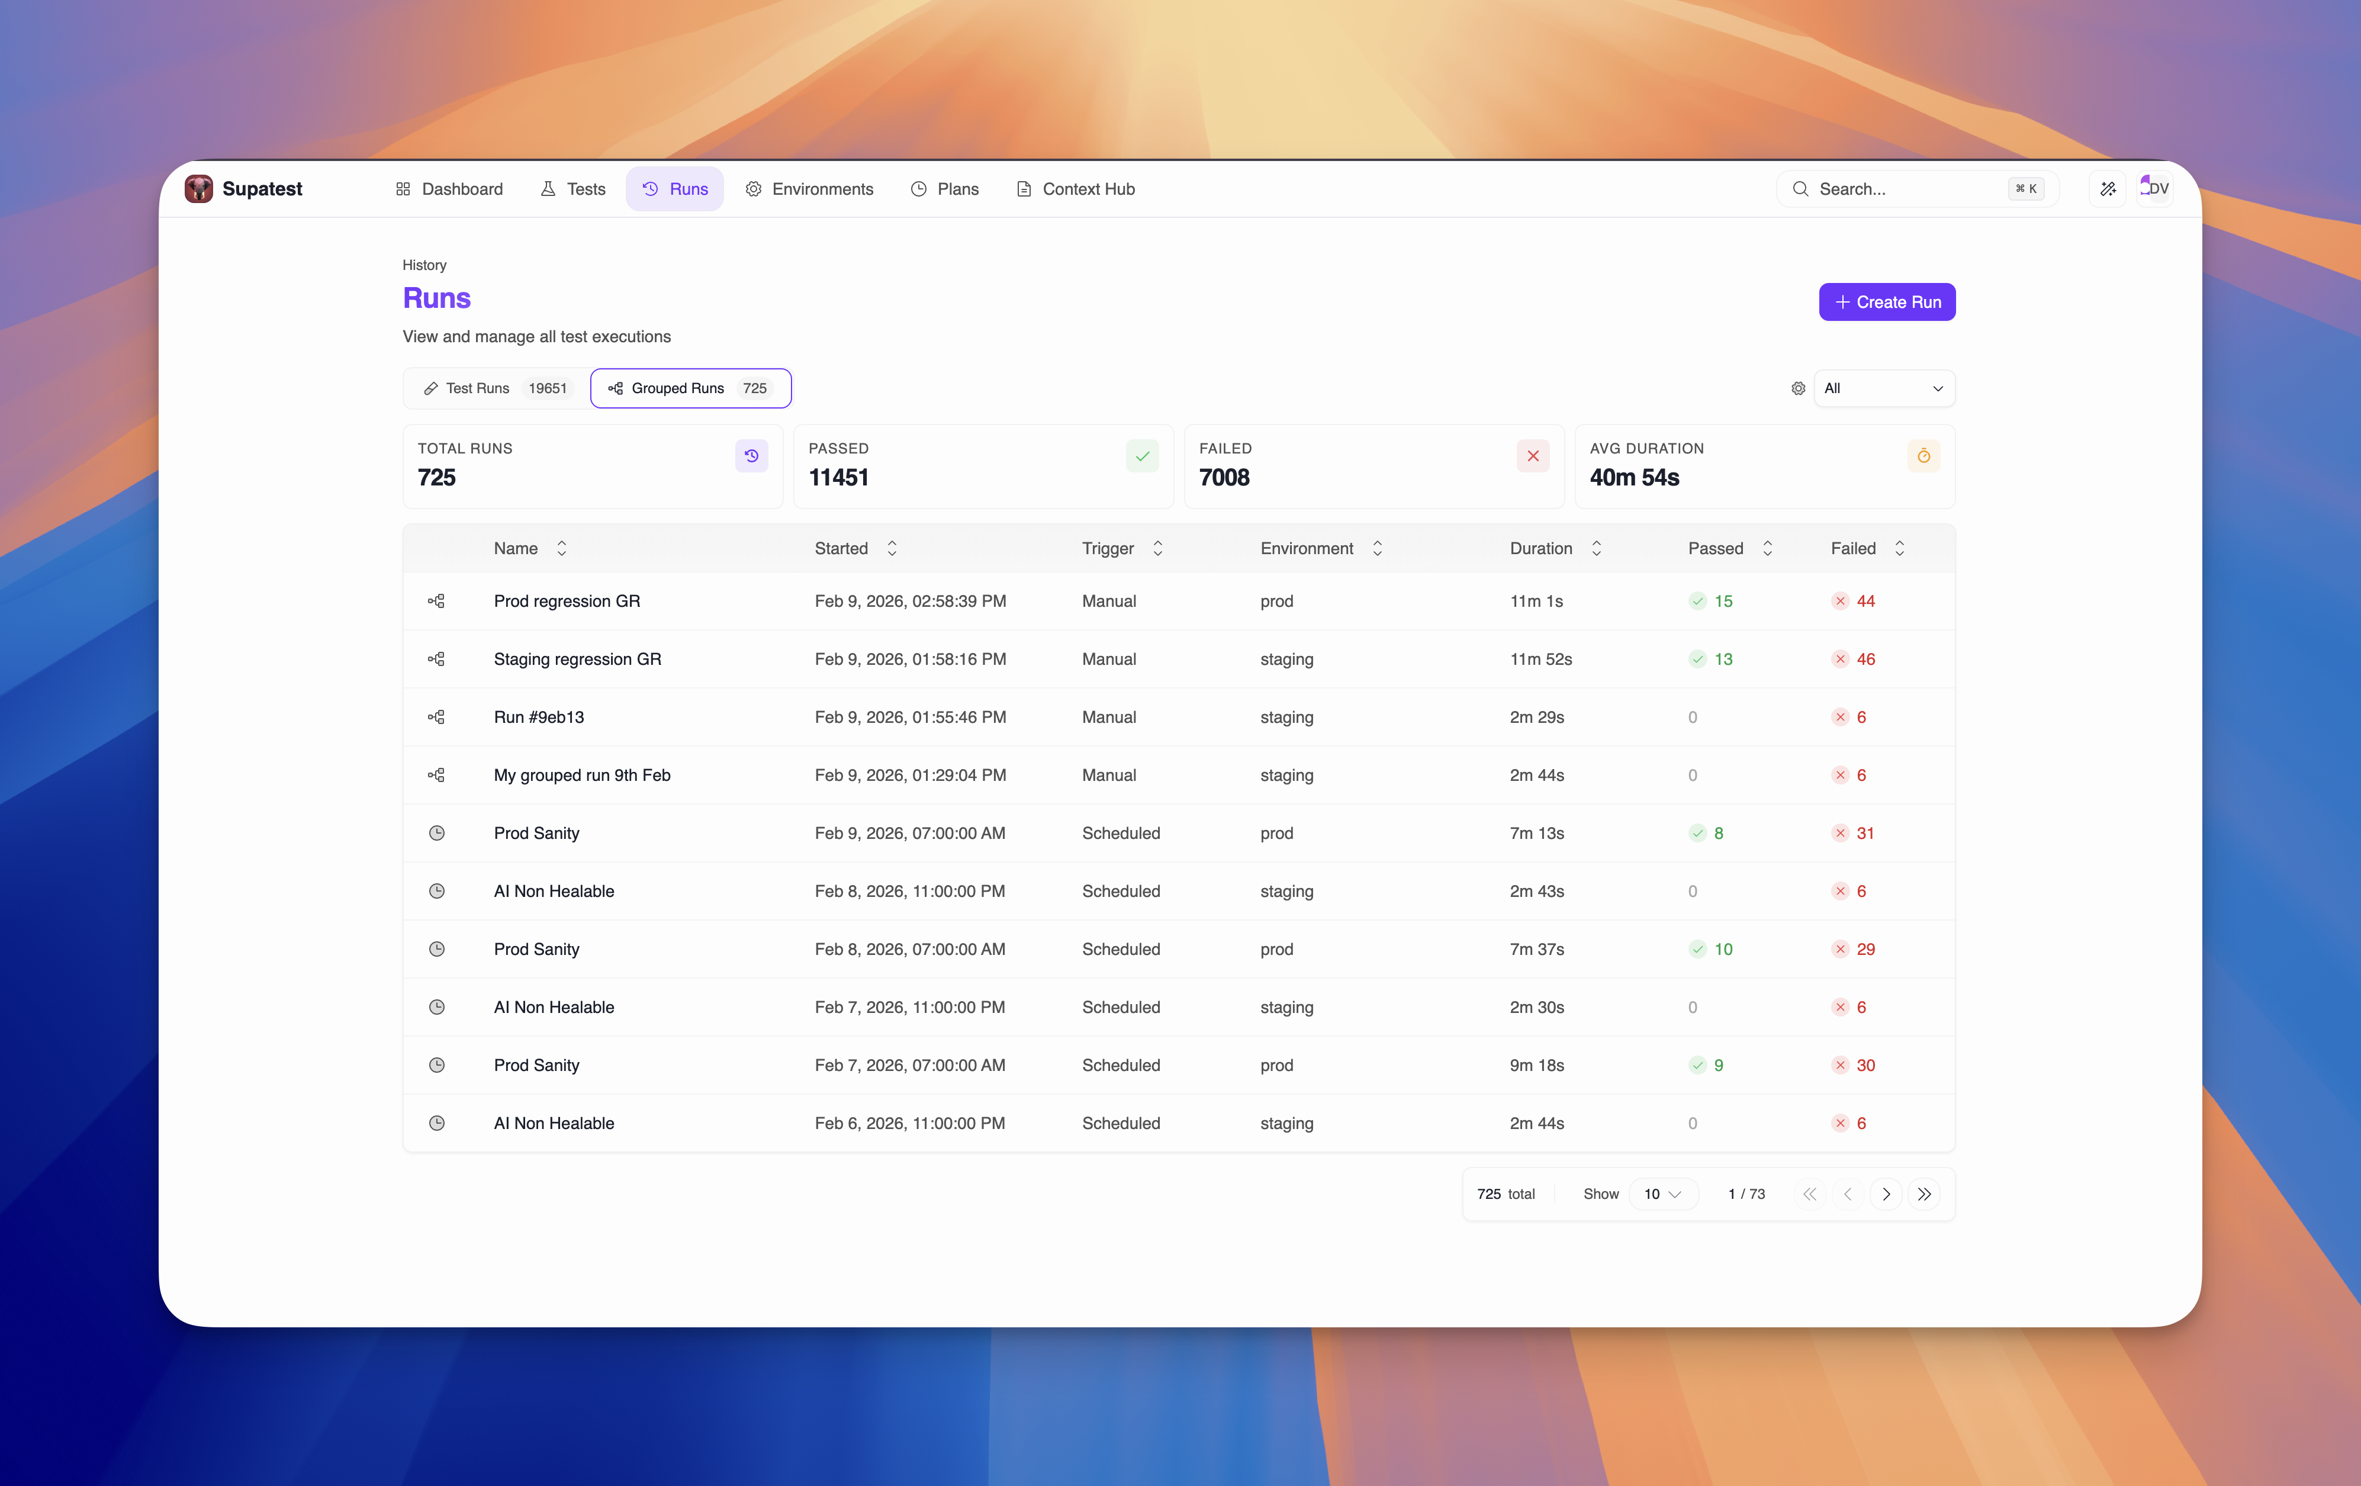Viewport: 2361px width, 1486px height.
Task: Click the red X icon on Failed card
Action: (x=1533, y=455)
